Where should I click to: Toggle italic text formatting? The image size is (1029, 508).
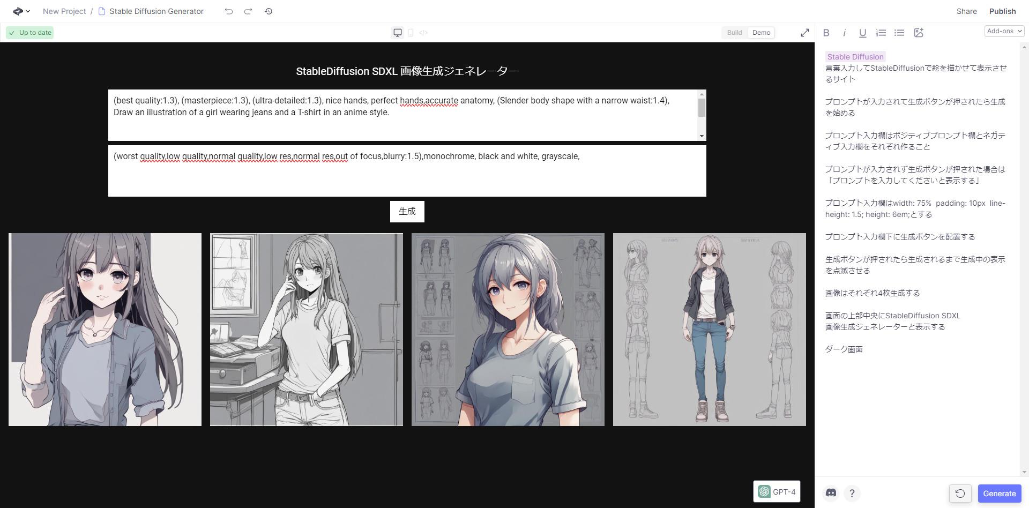tap(844, 33)
